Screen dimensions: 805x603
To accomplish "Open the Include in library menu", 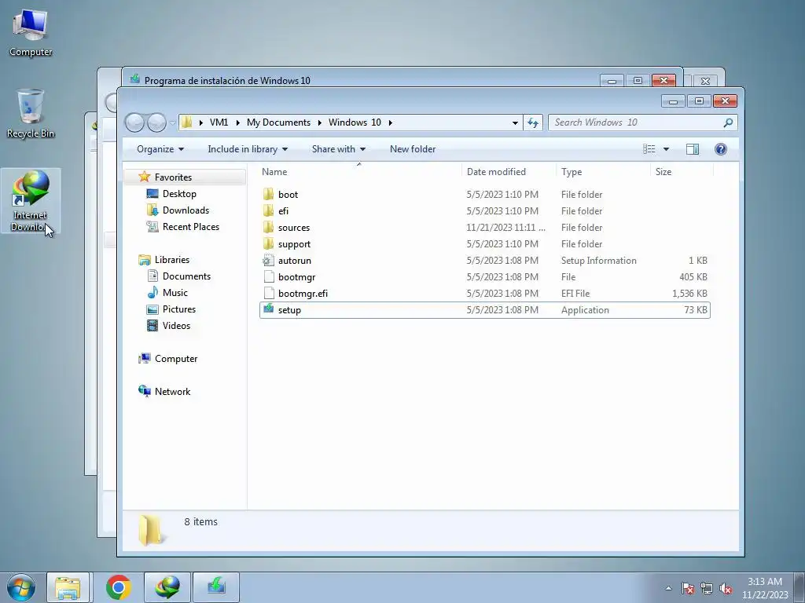I will 248,149.
